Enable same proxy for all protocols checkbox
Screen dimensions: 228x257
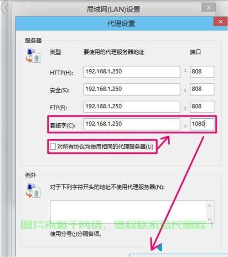(53, 146)
